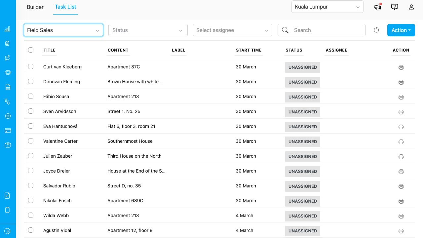
Task: Print the Eva Hantuchová task
Action: tap(401, 127)
